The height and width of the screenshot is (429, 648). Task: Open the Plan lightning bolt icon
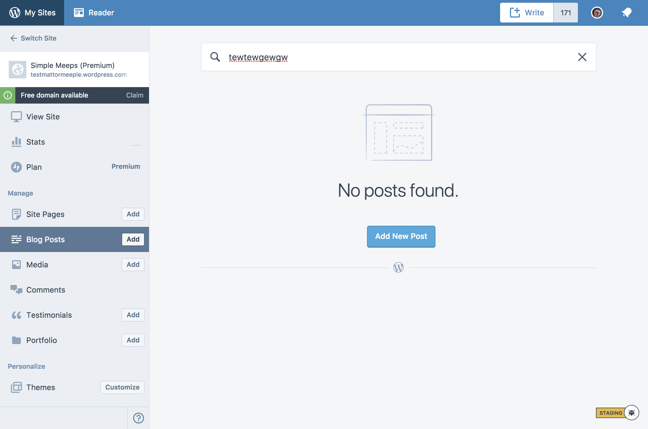[16, 167]
